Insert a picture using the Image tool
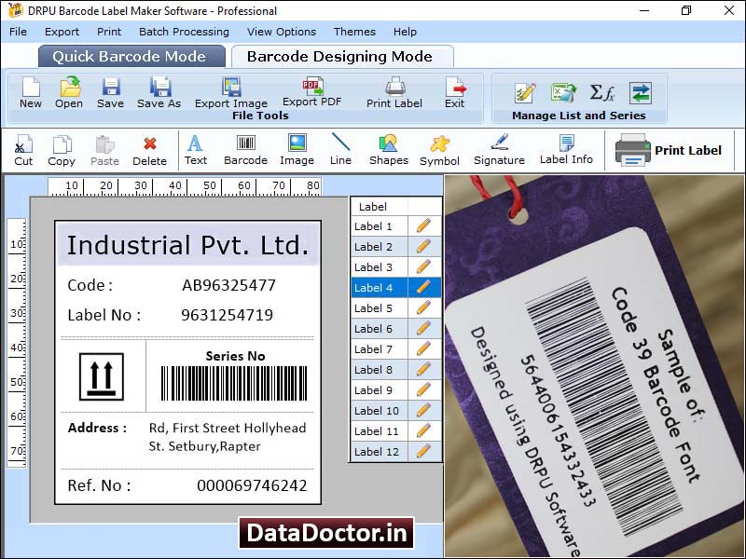Image resolution: width=746 pixels, height=559 pixels. [297, 149]
